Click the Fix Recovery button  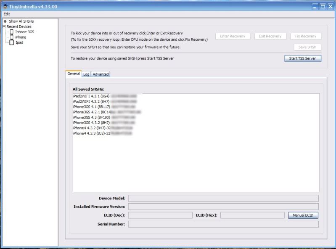pos(306,36)
